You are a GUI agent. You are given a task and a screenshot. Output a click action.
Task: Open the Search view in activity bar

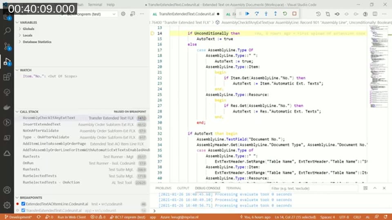click(7, 31)
